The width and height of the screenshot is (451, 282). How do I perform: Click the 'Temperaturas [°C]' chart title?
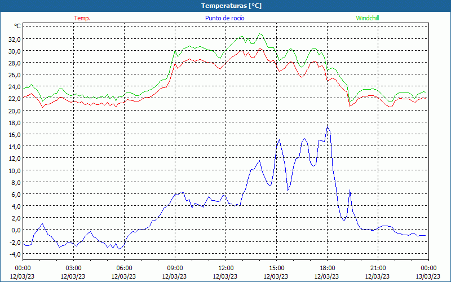[x=231, y=6]
